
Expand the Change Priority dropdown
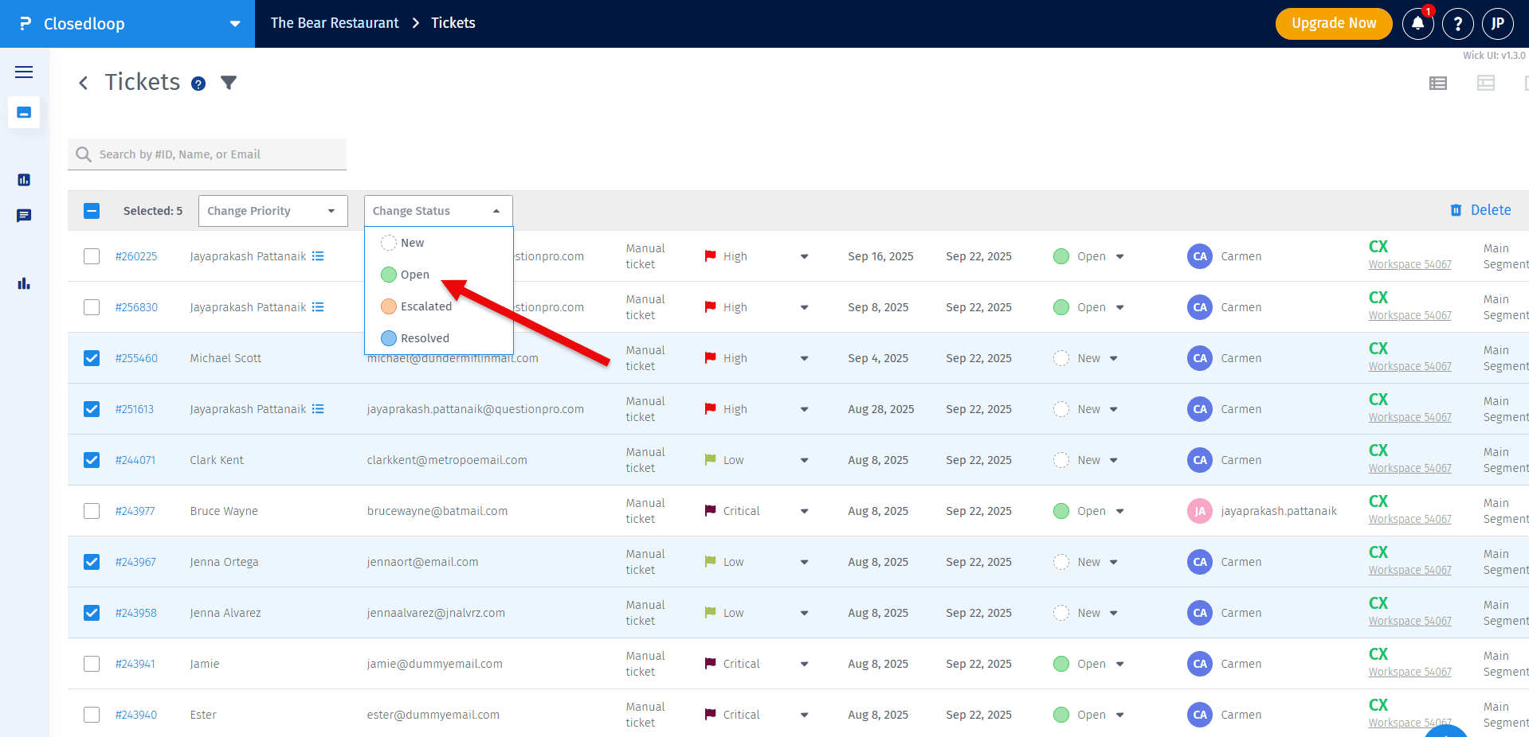(272, 211)
